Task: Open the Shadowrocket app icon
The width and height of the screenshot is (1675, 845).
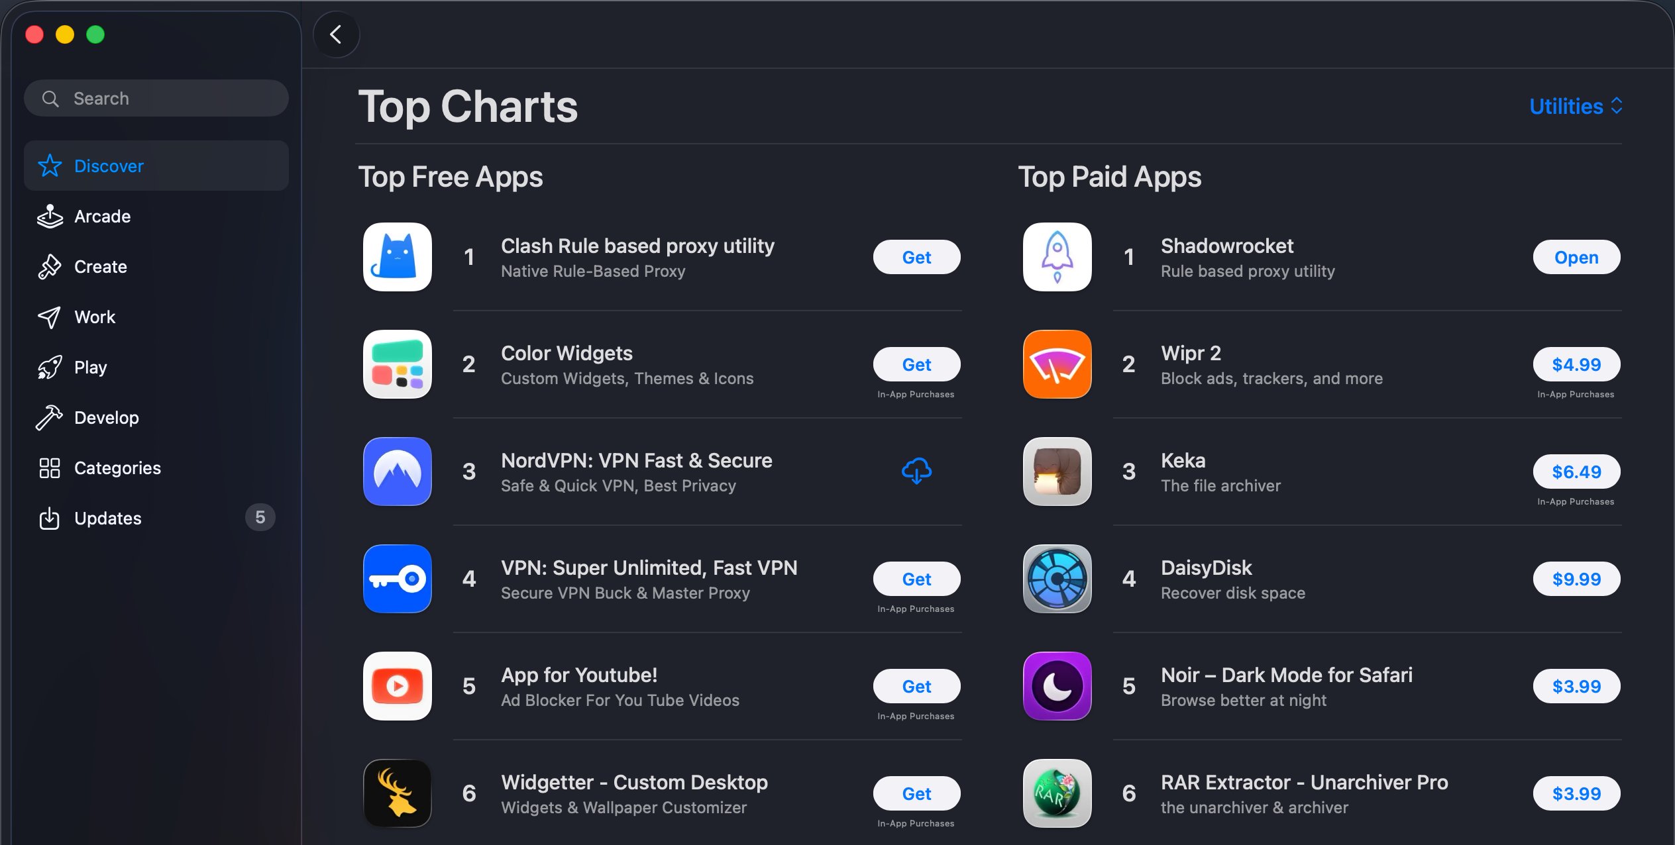Action: pyautogui.click(x=1057, y=257)
